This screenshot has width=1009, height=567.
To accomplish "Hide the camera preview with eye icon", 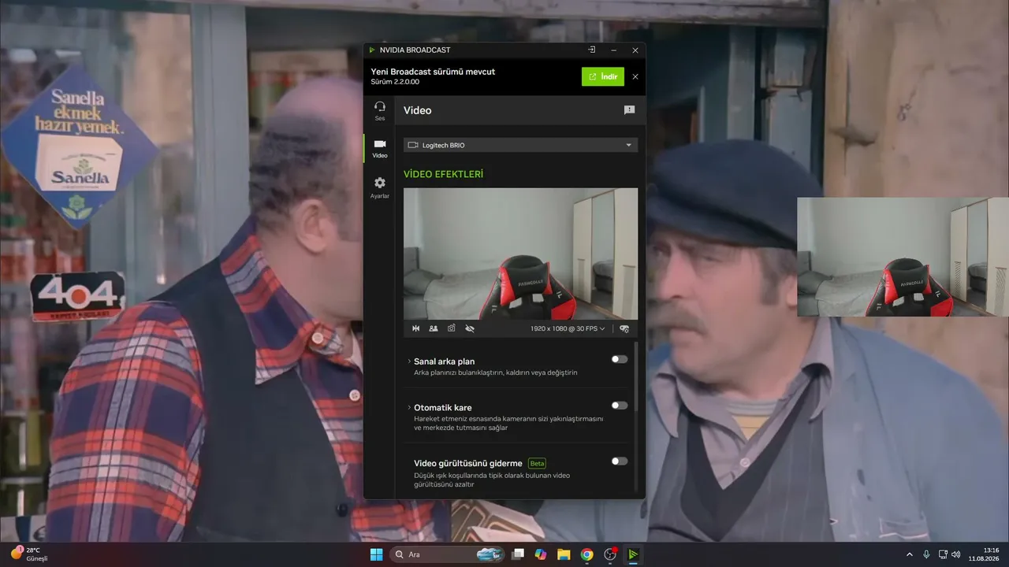I will coord(470,328).
